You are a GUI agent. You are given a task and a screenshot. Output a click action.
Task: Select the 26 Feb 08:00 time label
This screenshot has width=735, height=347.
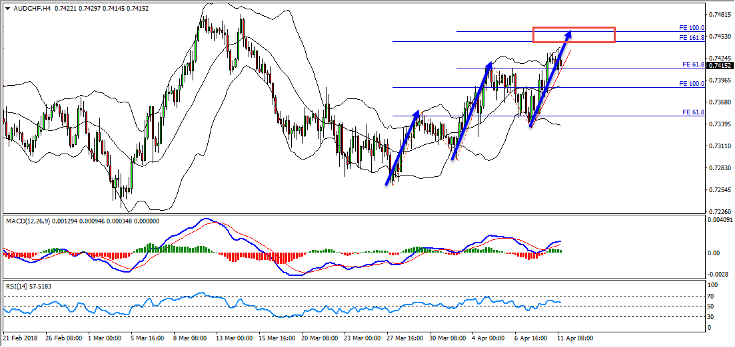point(64,338)
